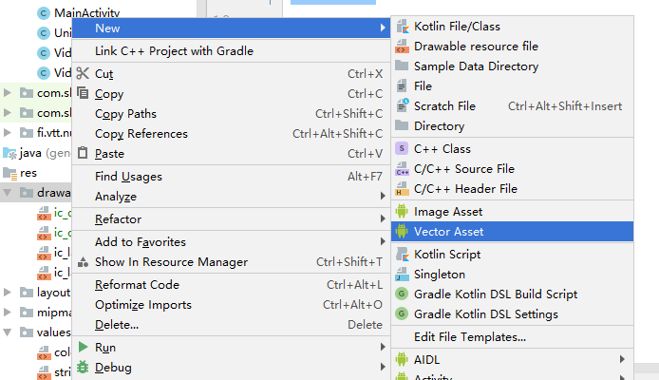The width and height of the screenshot is (659, 380).
Task: Click the Gradle Kotlin DSL Settings icon
Action: pos(402,313)
